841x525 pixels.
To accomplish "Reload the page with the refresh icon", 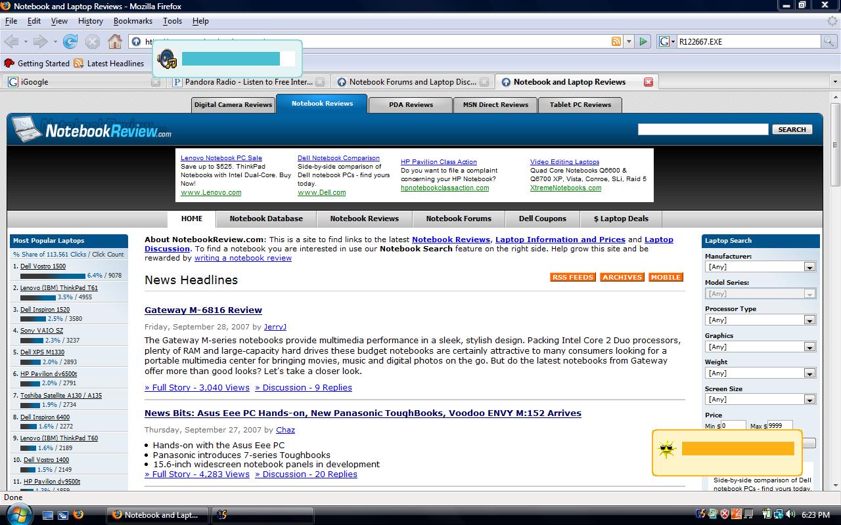I will 70,41.
